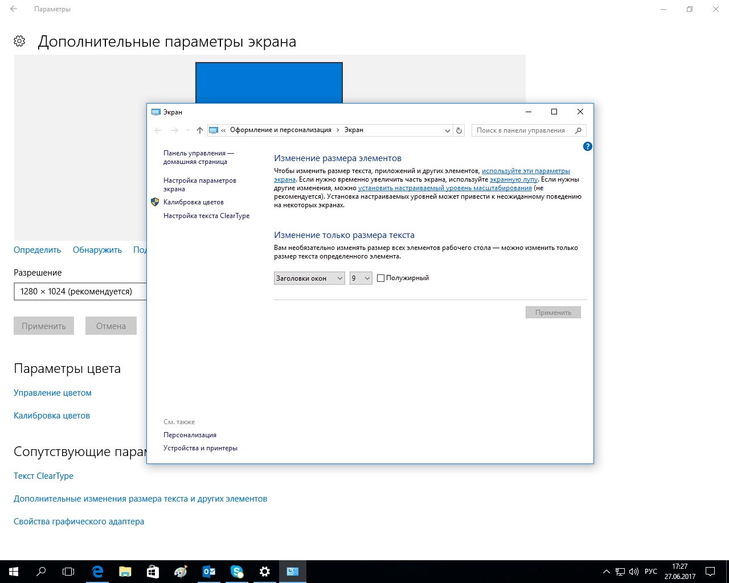Open the font size 9 dropdown
The height and width of the screenshot is (583, 729).
coord(361,278)
